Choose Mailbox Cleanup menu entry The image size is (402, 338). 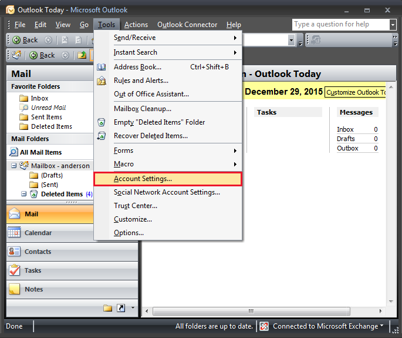[x=168, y=109]
